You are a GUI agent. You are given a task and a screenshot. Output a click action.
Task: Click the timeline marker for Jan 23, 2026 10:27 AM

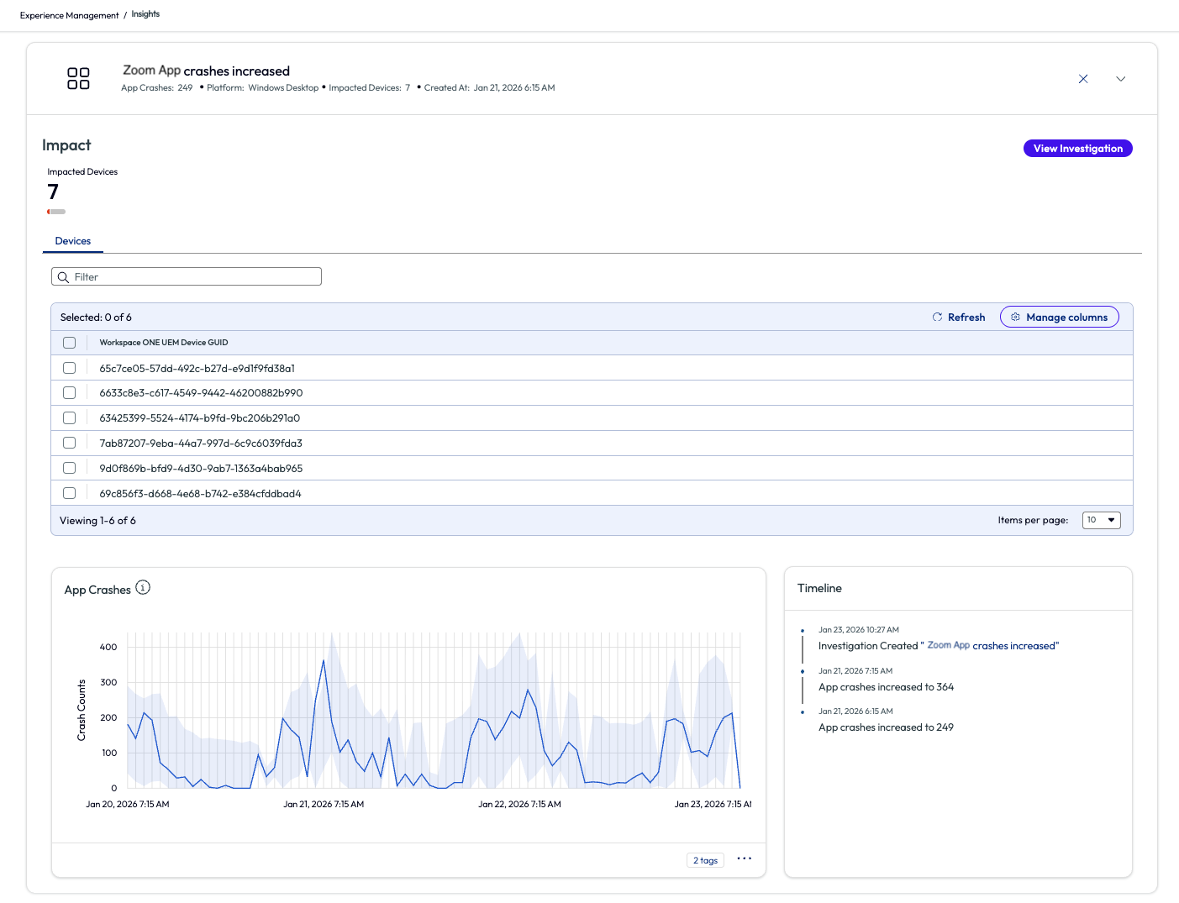click(x=803, y=631)
